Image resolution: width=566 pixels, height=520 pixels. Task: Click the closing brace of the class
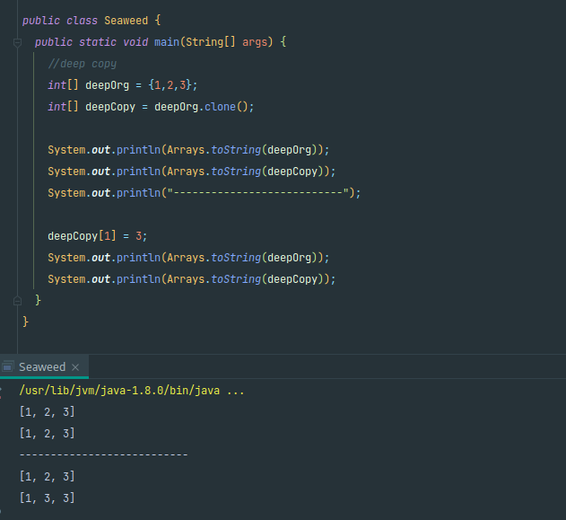point(25,322)
